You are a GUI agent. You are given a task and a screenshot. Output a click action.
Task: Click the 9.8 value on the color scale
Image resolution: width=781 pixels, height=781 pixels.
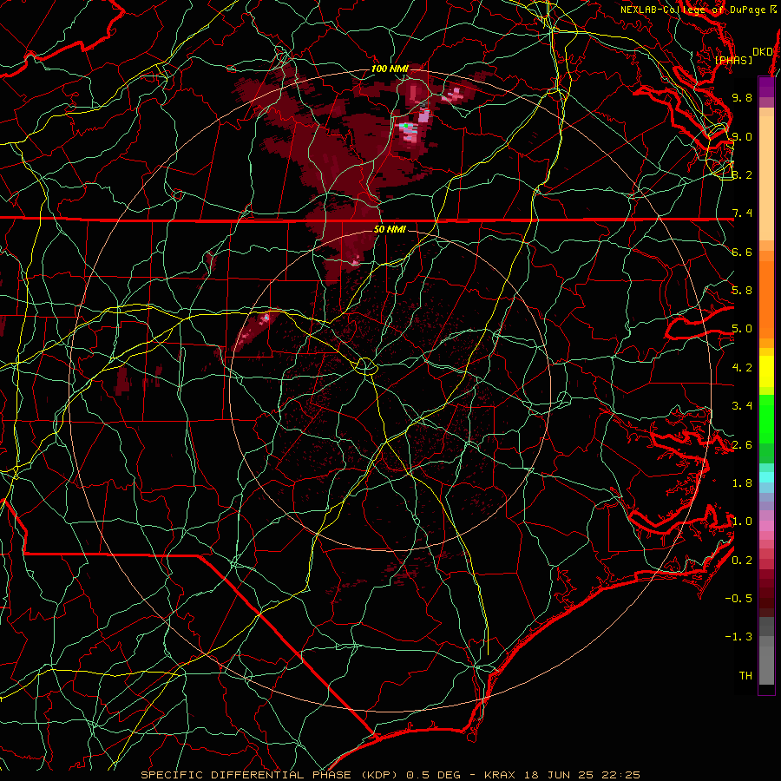(x=742, y=97)
